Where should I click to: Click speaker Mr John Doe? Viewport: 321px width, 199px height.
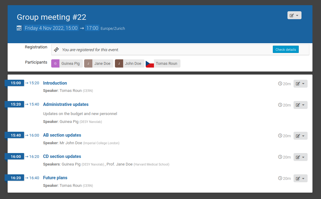point(71,143)
